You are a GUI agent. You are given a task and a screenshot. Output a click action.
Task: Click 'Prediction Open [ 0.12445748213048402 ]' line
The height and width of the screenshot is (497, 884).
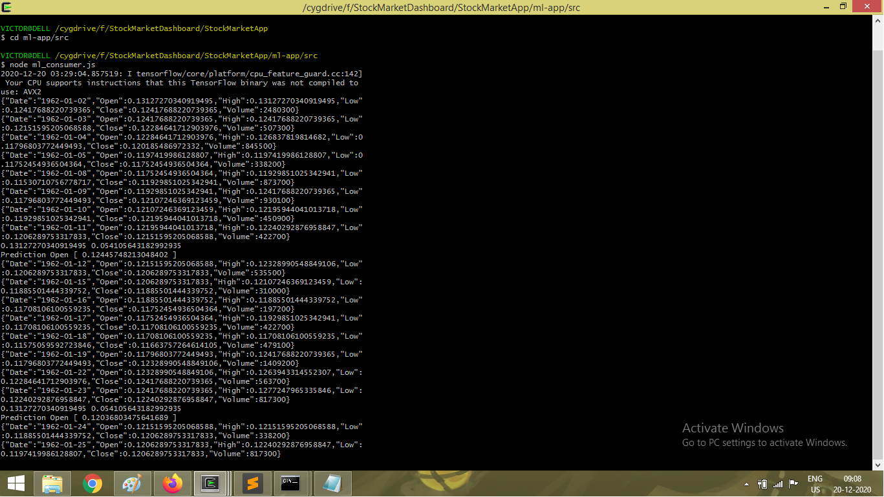click(x=89, y=255)
